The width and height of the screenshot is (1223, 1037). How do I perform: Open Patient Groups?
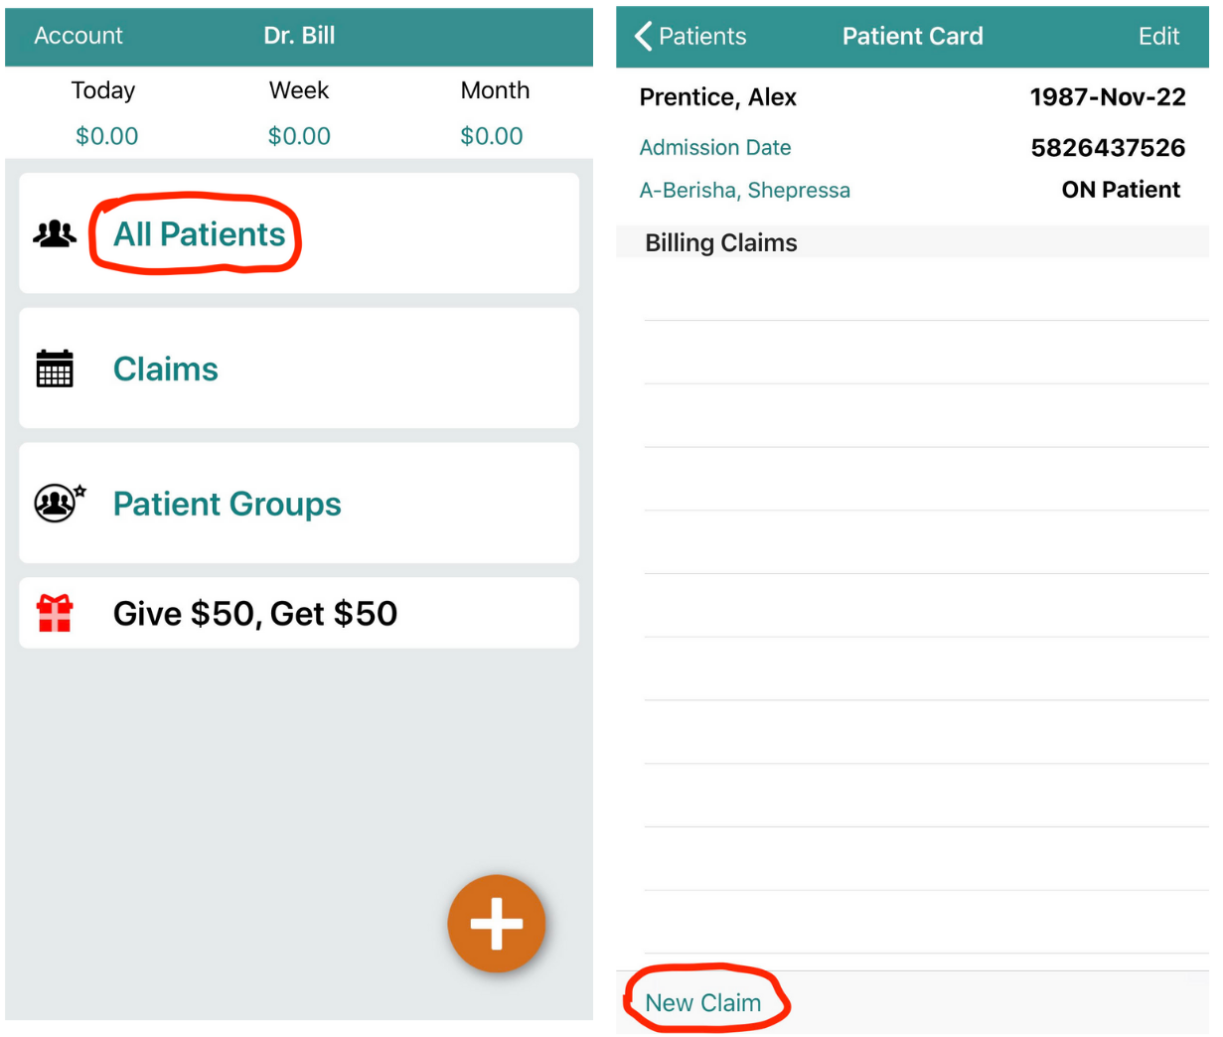tap(227, 505)
